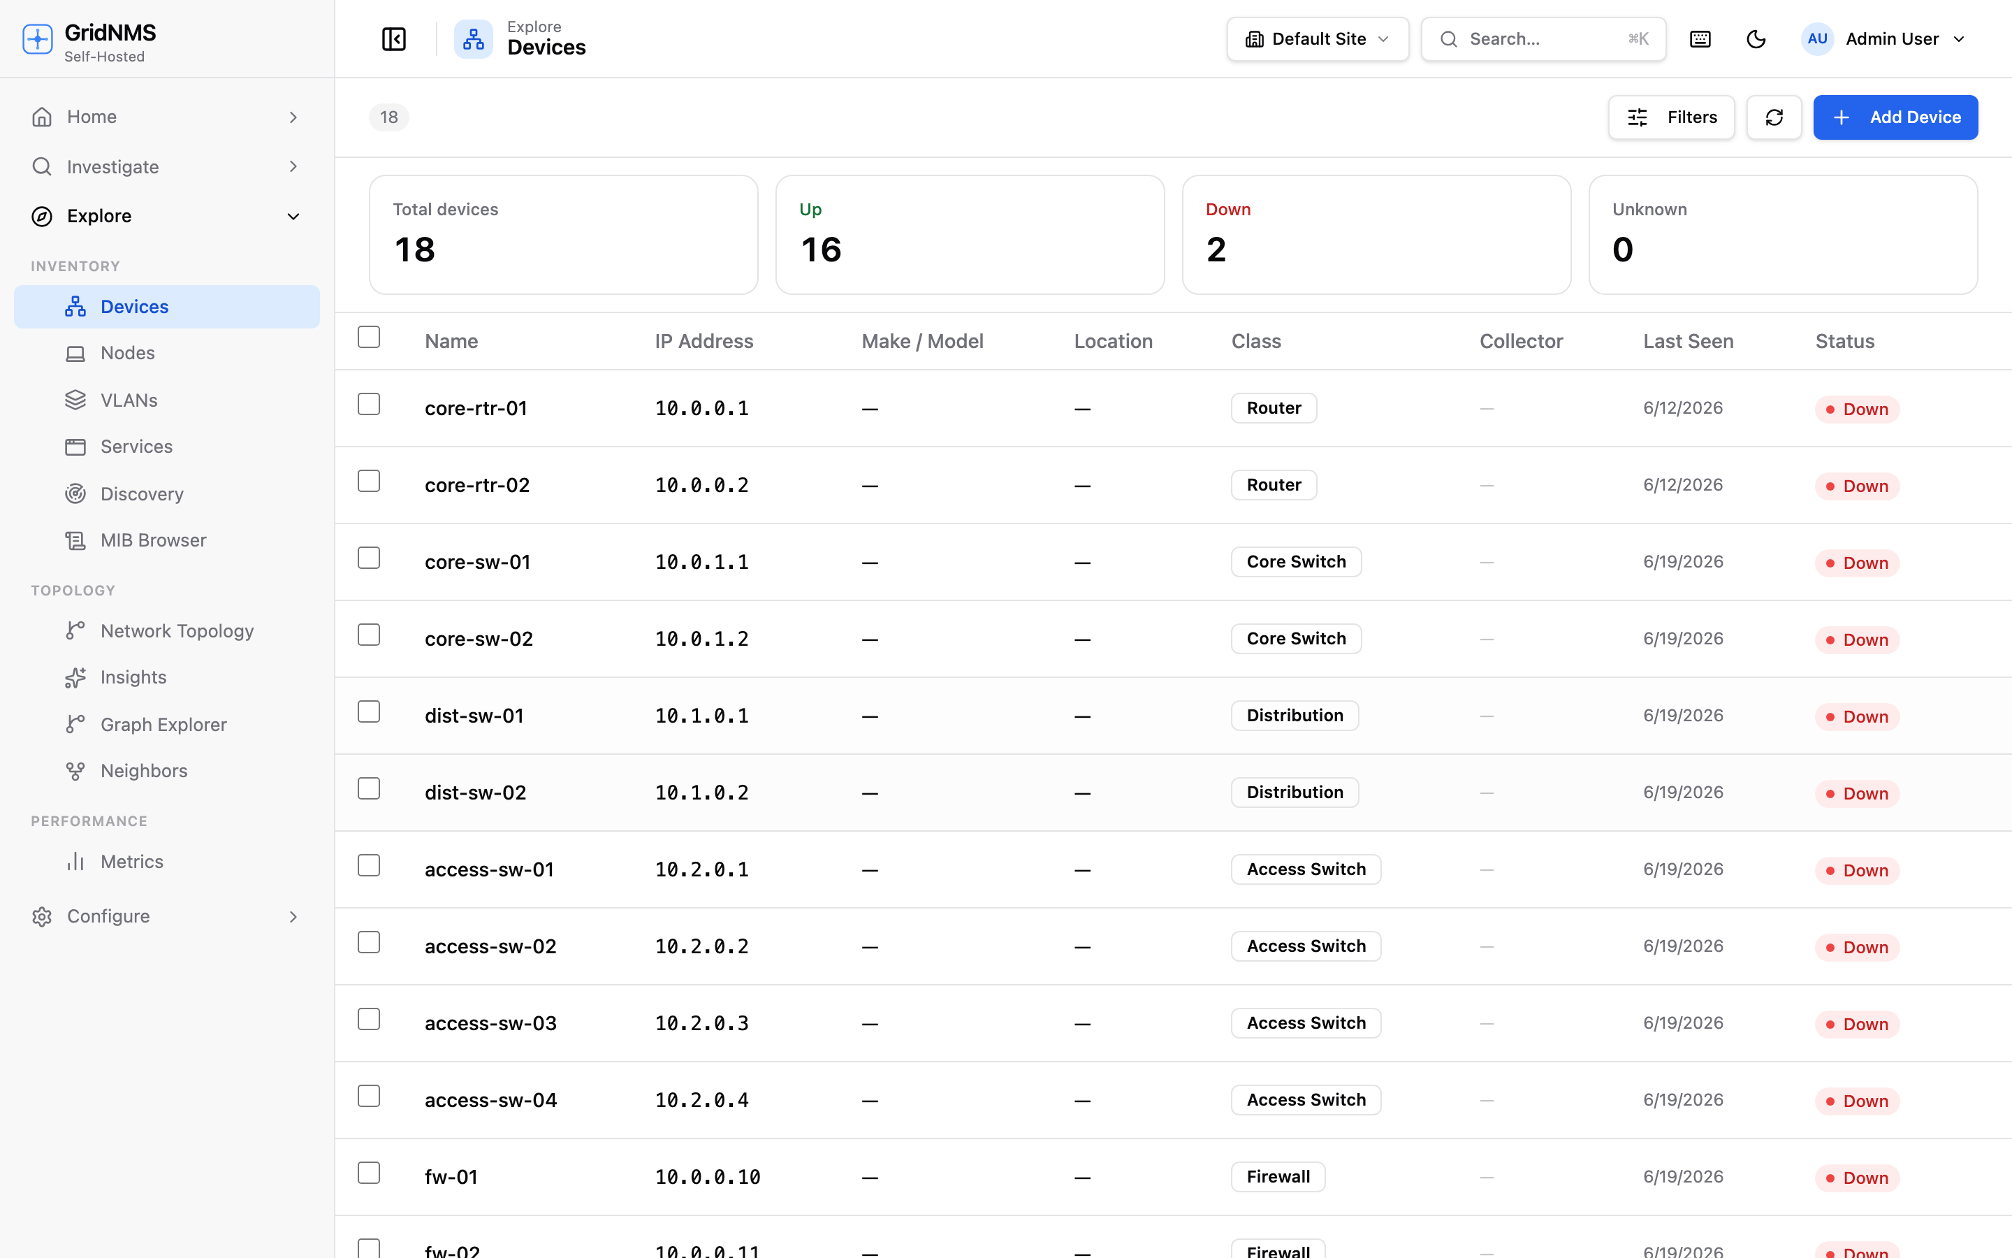Check the core-sw-02 row checkbox

click(369, 635)
